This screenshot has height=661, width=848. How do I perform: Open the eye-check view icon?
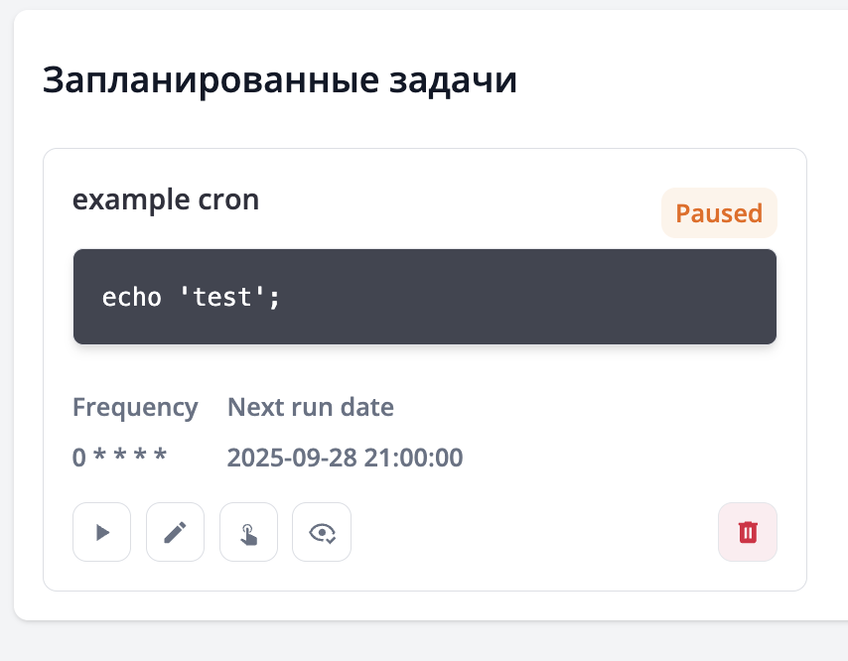tap(322, 532)
